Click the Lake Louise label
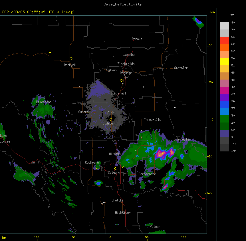Screen dimensions: 246x241 pyautogui.click(x=5, y=139)
